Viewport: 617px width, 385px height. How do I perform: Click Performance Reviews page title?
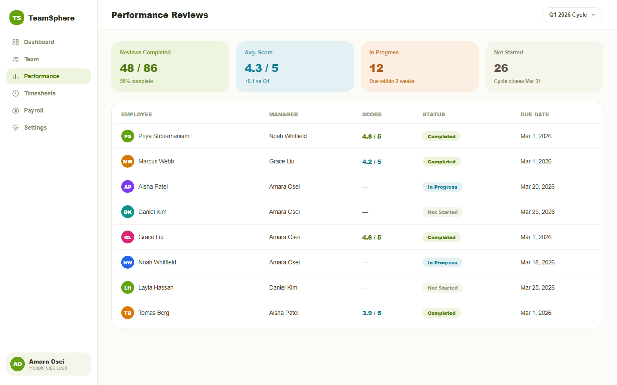coord(160,15)
